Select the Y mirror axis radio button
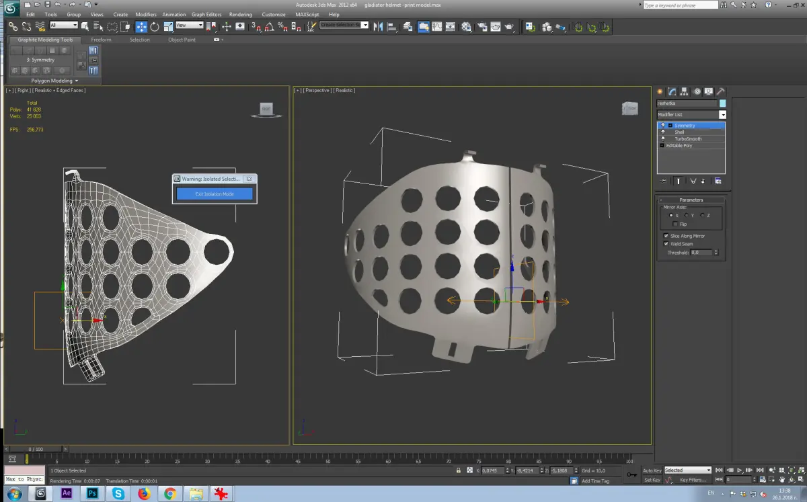Screen dimensions: 807x502 686,215
